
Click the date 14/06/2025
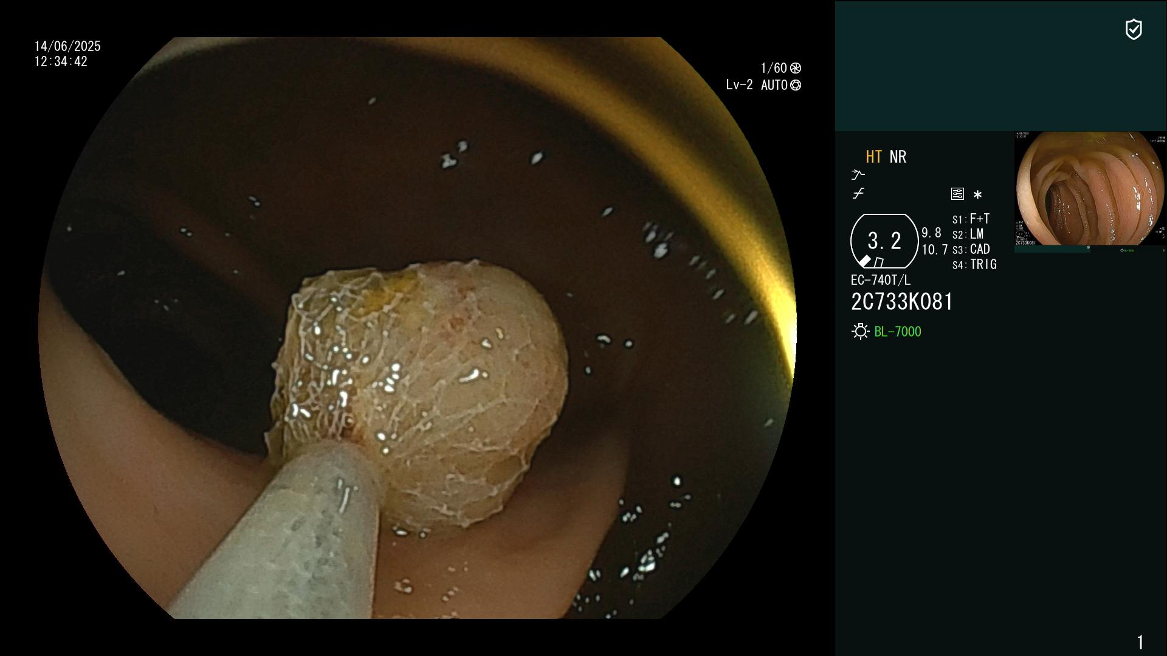(x=67, y=47)
